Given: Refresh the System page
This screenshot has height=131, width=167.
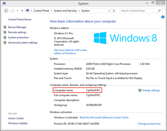Looking at the screenshot, I should [x=114, y=11].
